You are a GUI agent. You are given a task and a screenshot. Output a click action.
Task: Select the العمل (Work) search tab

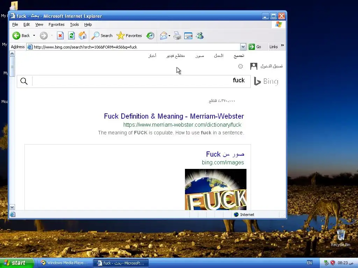click(219, 55)
